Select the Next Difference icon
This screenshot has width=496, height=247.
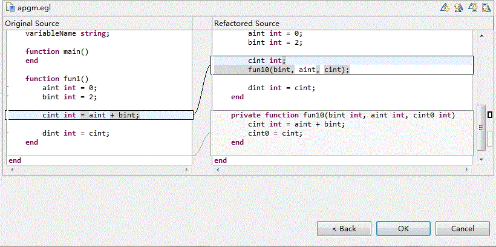(x=445, y=8)
